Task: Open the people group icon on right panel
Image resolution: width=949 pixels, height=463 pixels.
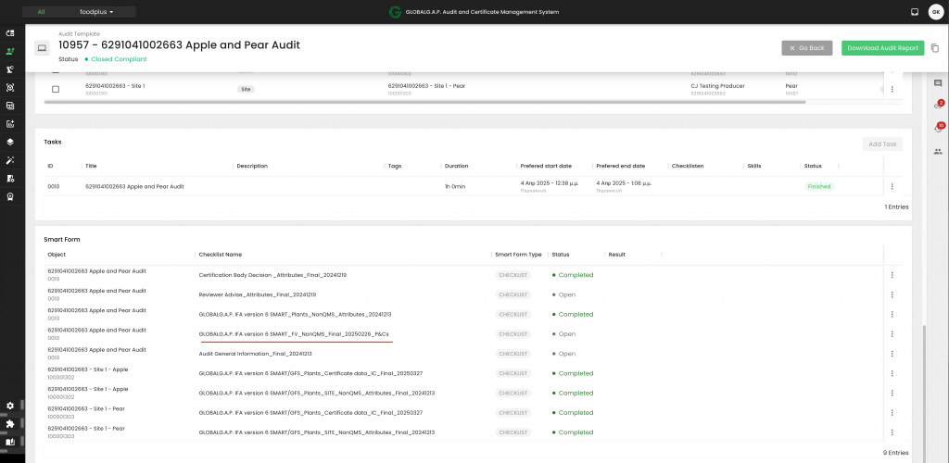Action: 938,150
